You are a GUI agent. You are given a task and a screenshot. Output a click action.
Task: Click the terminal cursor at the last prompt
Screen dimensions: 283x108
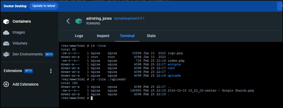[92, 98]
